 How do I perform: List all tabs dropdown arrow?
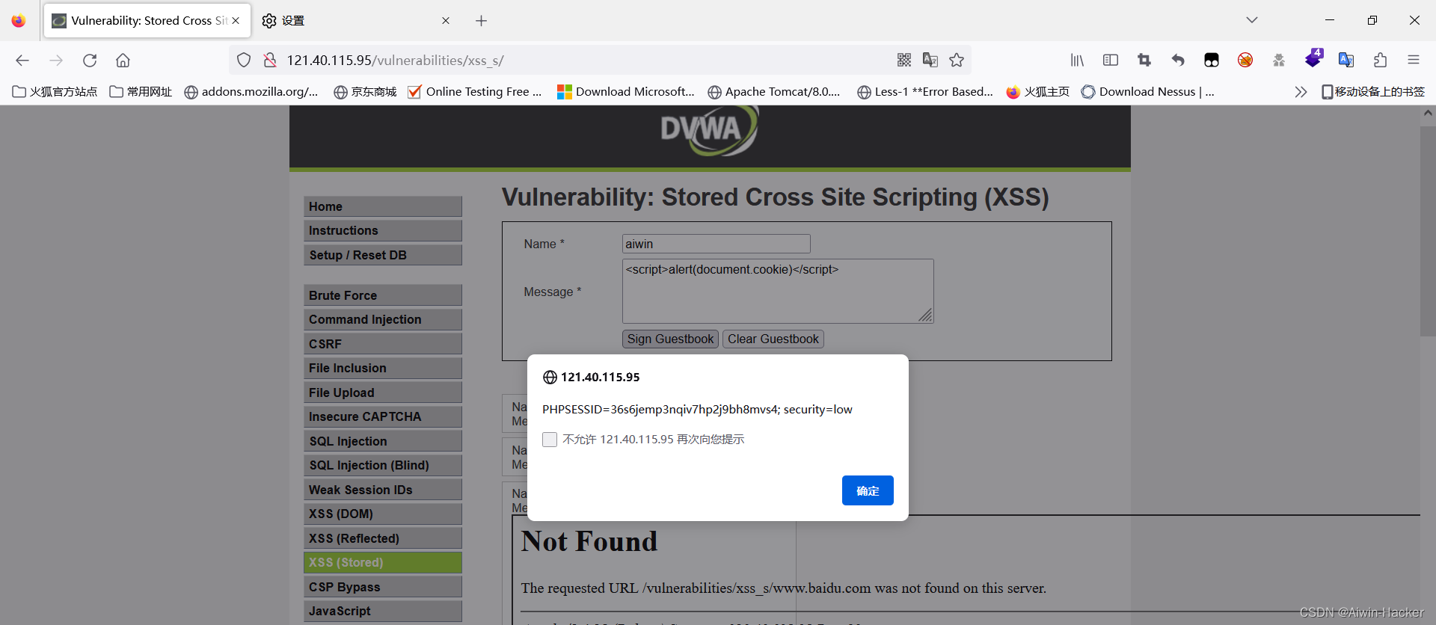tap(1252, 20)
